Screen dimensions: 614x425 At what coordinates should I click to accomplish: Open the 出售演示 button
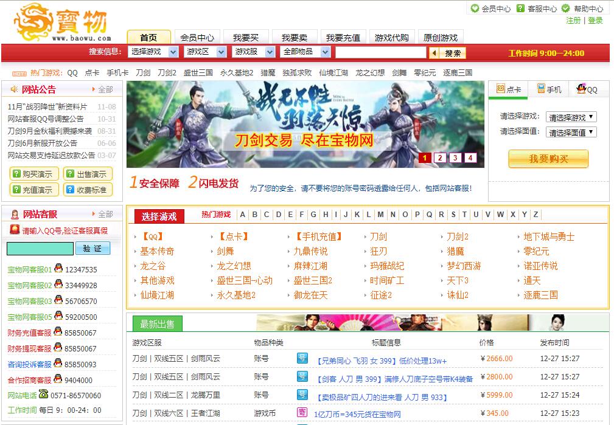(x=87, y=174)
